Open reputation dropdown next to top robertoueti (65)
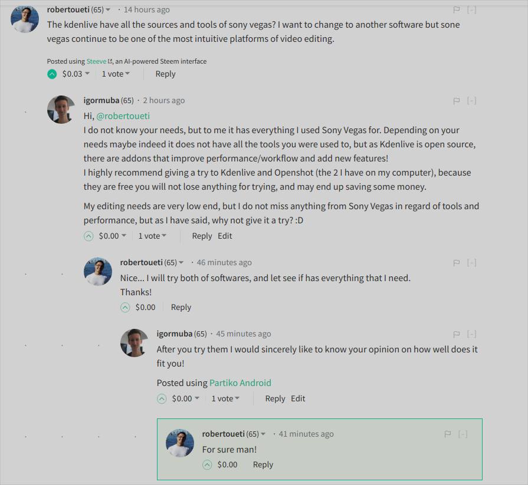This screenshot has width=528, height=485. pos(107,10)
